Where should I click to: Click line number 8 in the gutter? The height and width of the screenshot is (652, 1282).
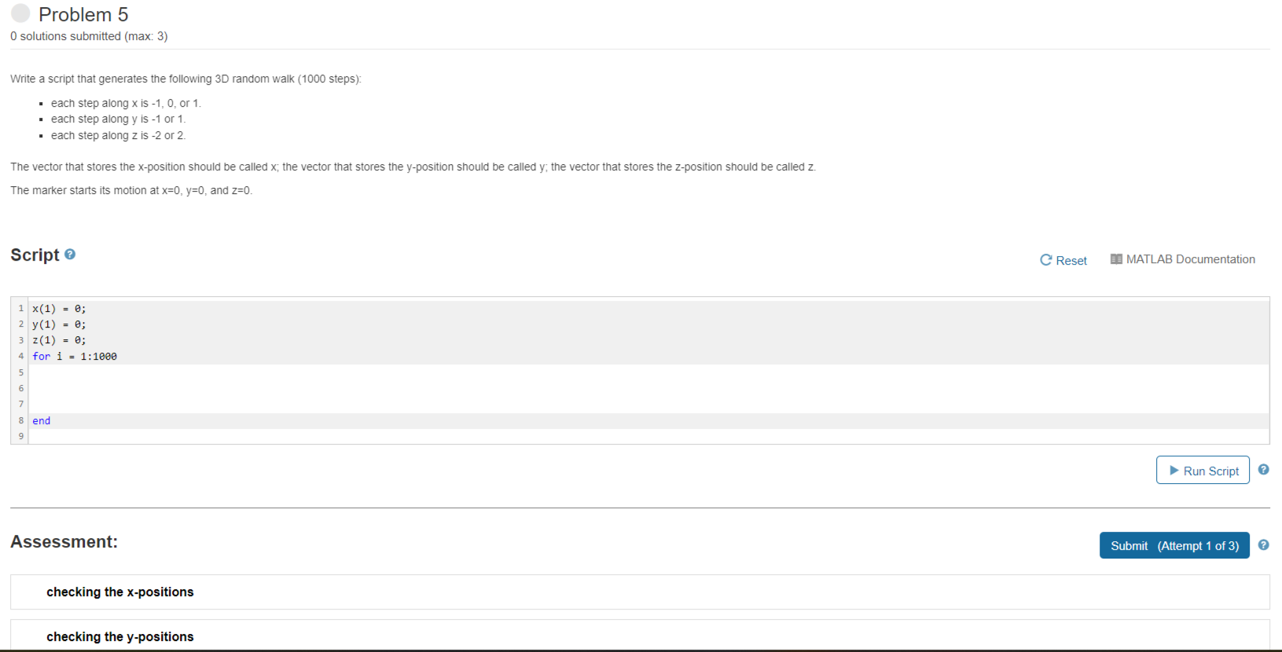coord(20,420)
